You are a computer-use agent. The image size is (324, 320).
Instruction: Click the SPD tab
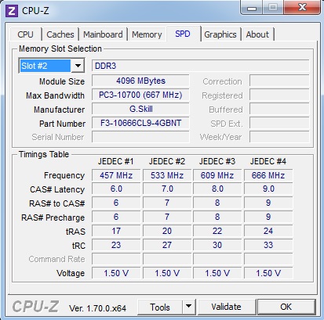[x=183, y=34]
